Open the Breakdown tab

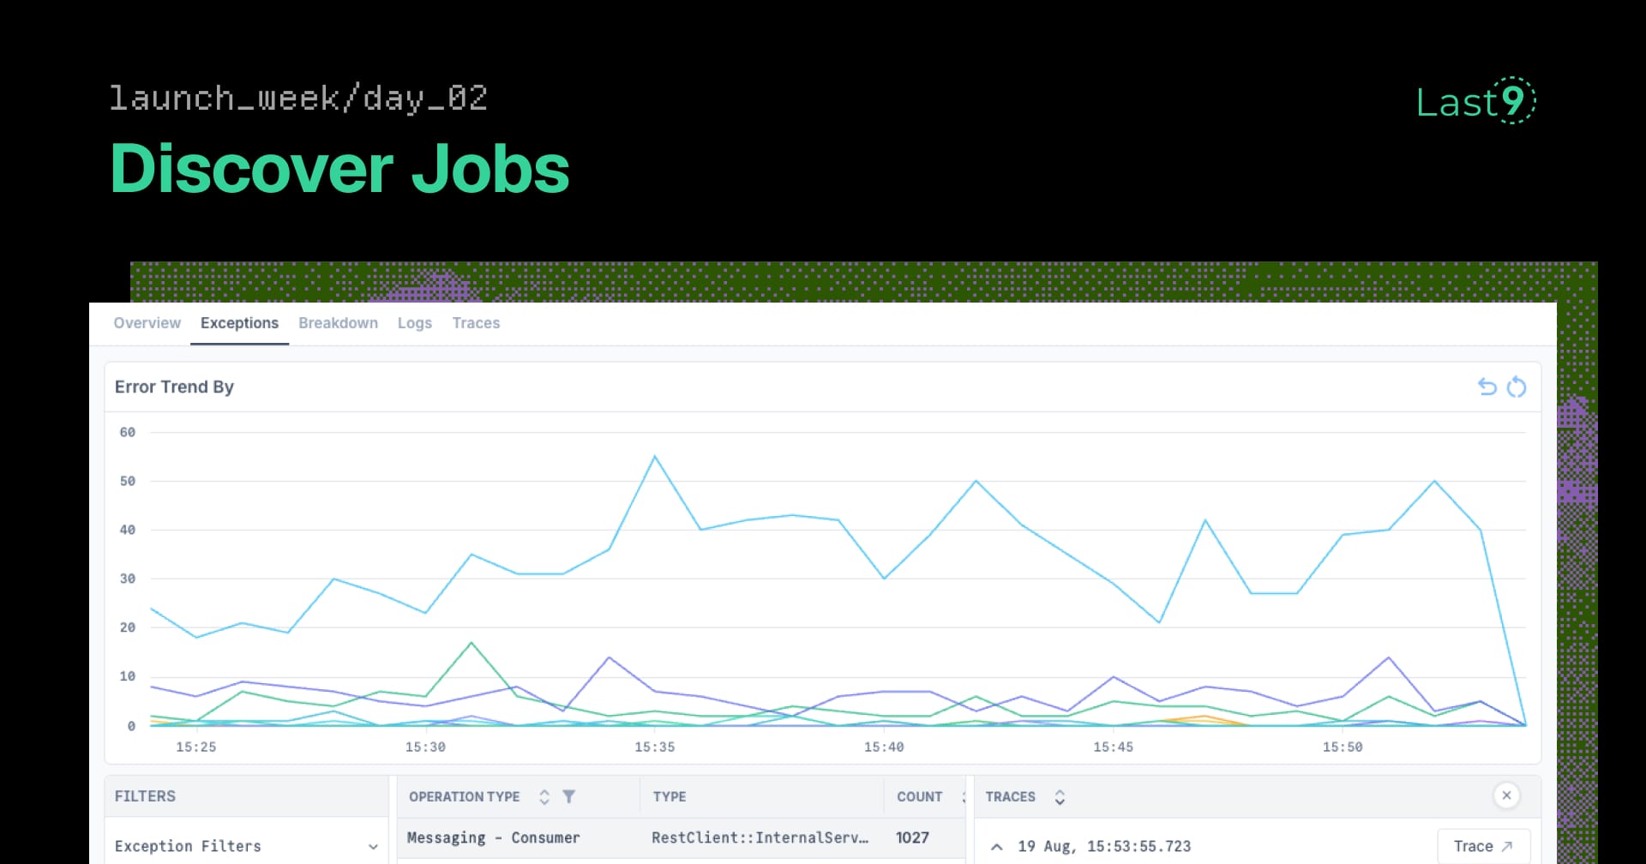click(339, 323)
